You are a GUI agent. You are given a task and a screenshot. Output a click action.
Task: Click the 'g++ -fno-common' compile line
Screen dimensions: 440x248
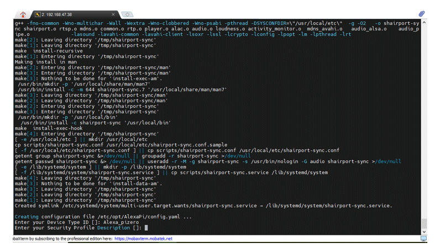click(217, 29)
